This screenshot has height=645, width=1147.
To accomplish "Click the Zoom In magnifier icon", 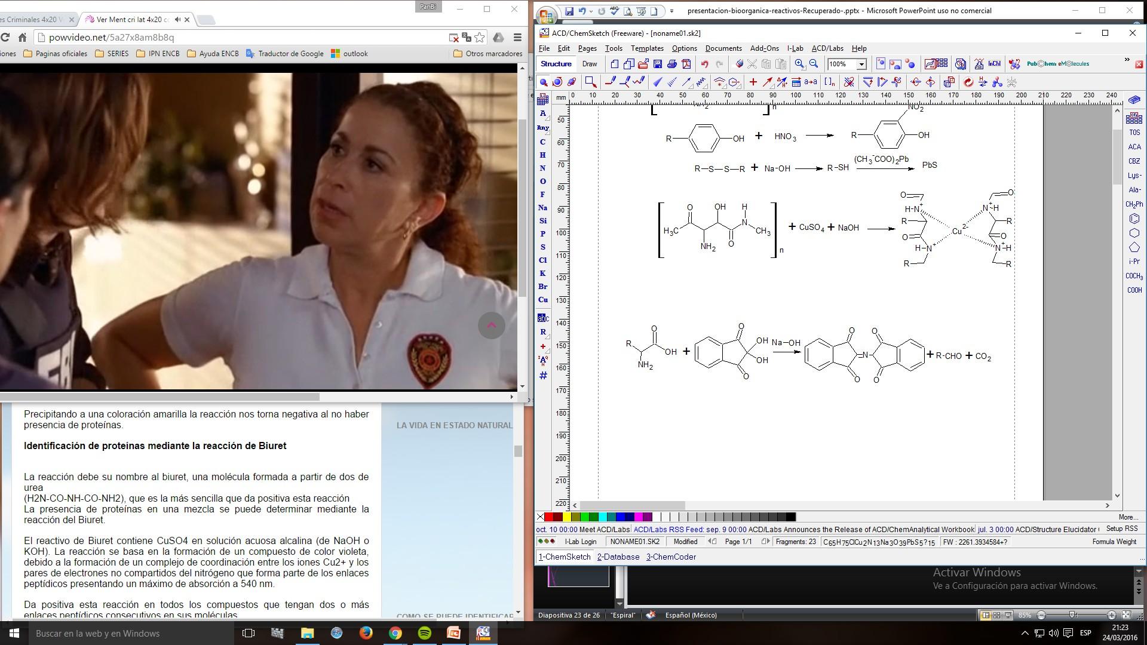I will (x=799, y=64).
